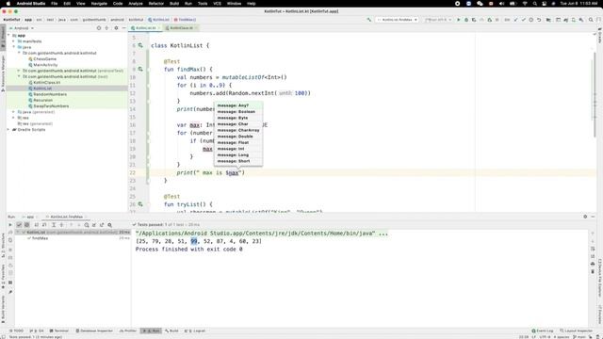This screenshot has width=603, height=339.
Task: Expand the manifests folder
Action: pyautogui.click(x=14, y=41)
